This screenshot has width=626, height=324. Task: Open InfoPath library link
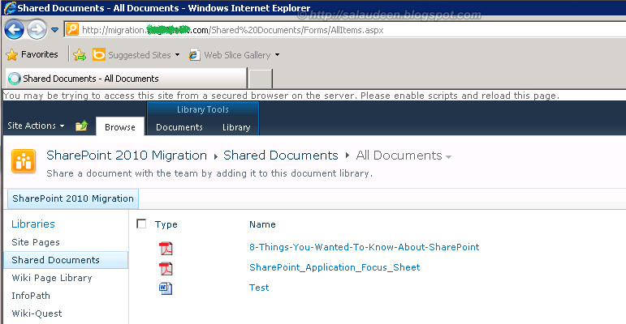pos(31,296)
